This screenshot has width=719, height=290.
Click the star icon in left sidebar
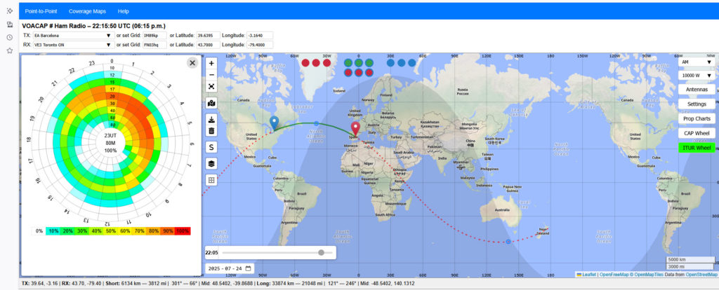9,50
